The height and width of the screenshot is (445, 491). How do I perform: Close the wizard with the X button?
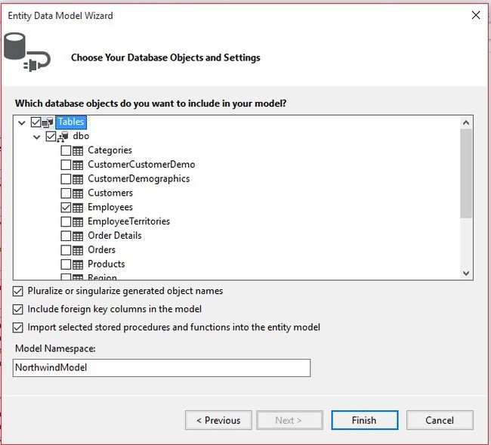(x=476, y=15)
